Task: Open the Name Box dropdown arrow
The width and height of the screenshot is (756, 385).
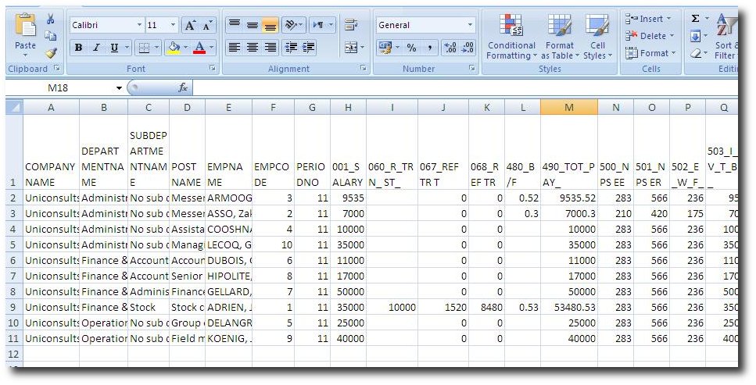Action: (x=120, y=87)
